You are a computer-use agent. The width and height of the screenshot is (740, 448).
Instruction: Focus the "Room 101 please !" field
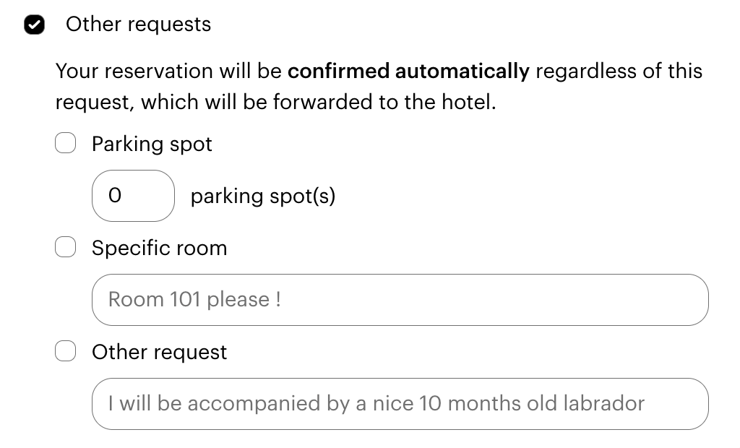(x=400, y=300)
